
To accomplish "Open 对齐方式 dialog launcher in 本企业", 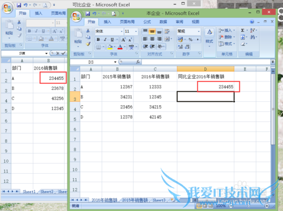I will point(171,54).
